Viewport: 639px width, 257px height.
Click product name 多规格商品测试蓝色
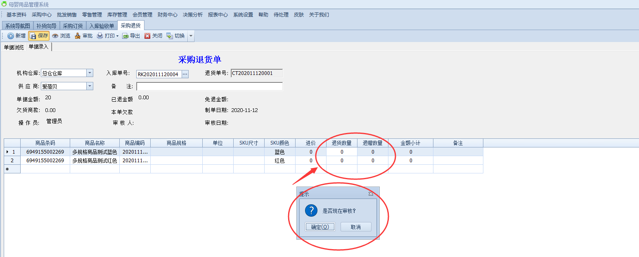click(95, 152)
